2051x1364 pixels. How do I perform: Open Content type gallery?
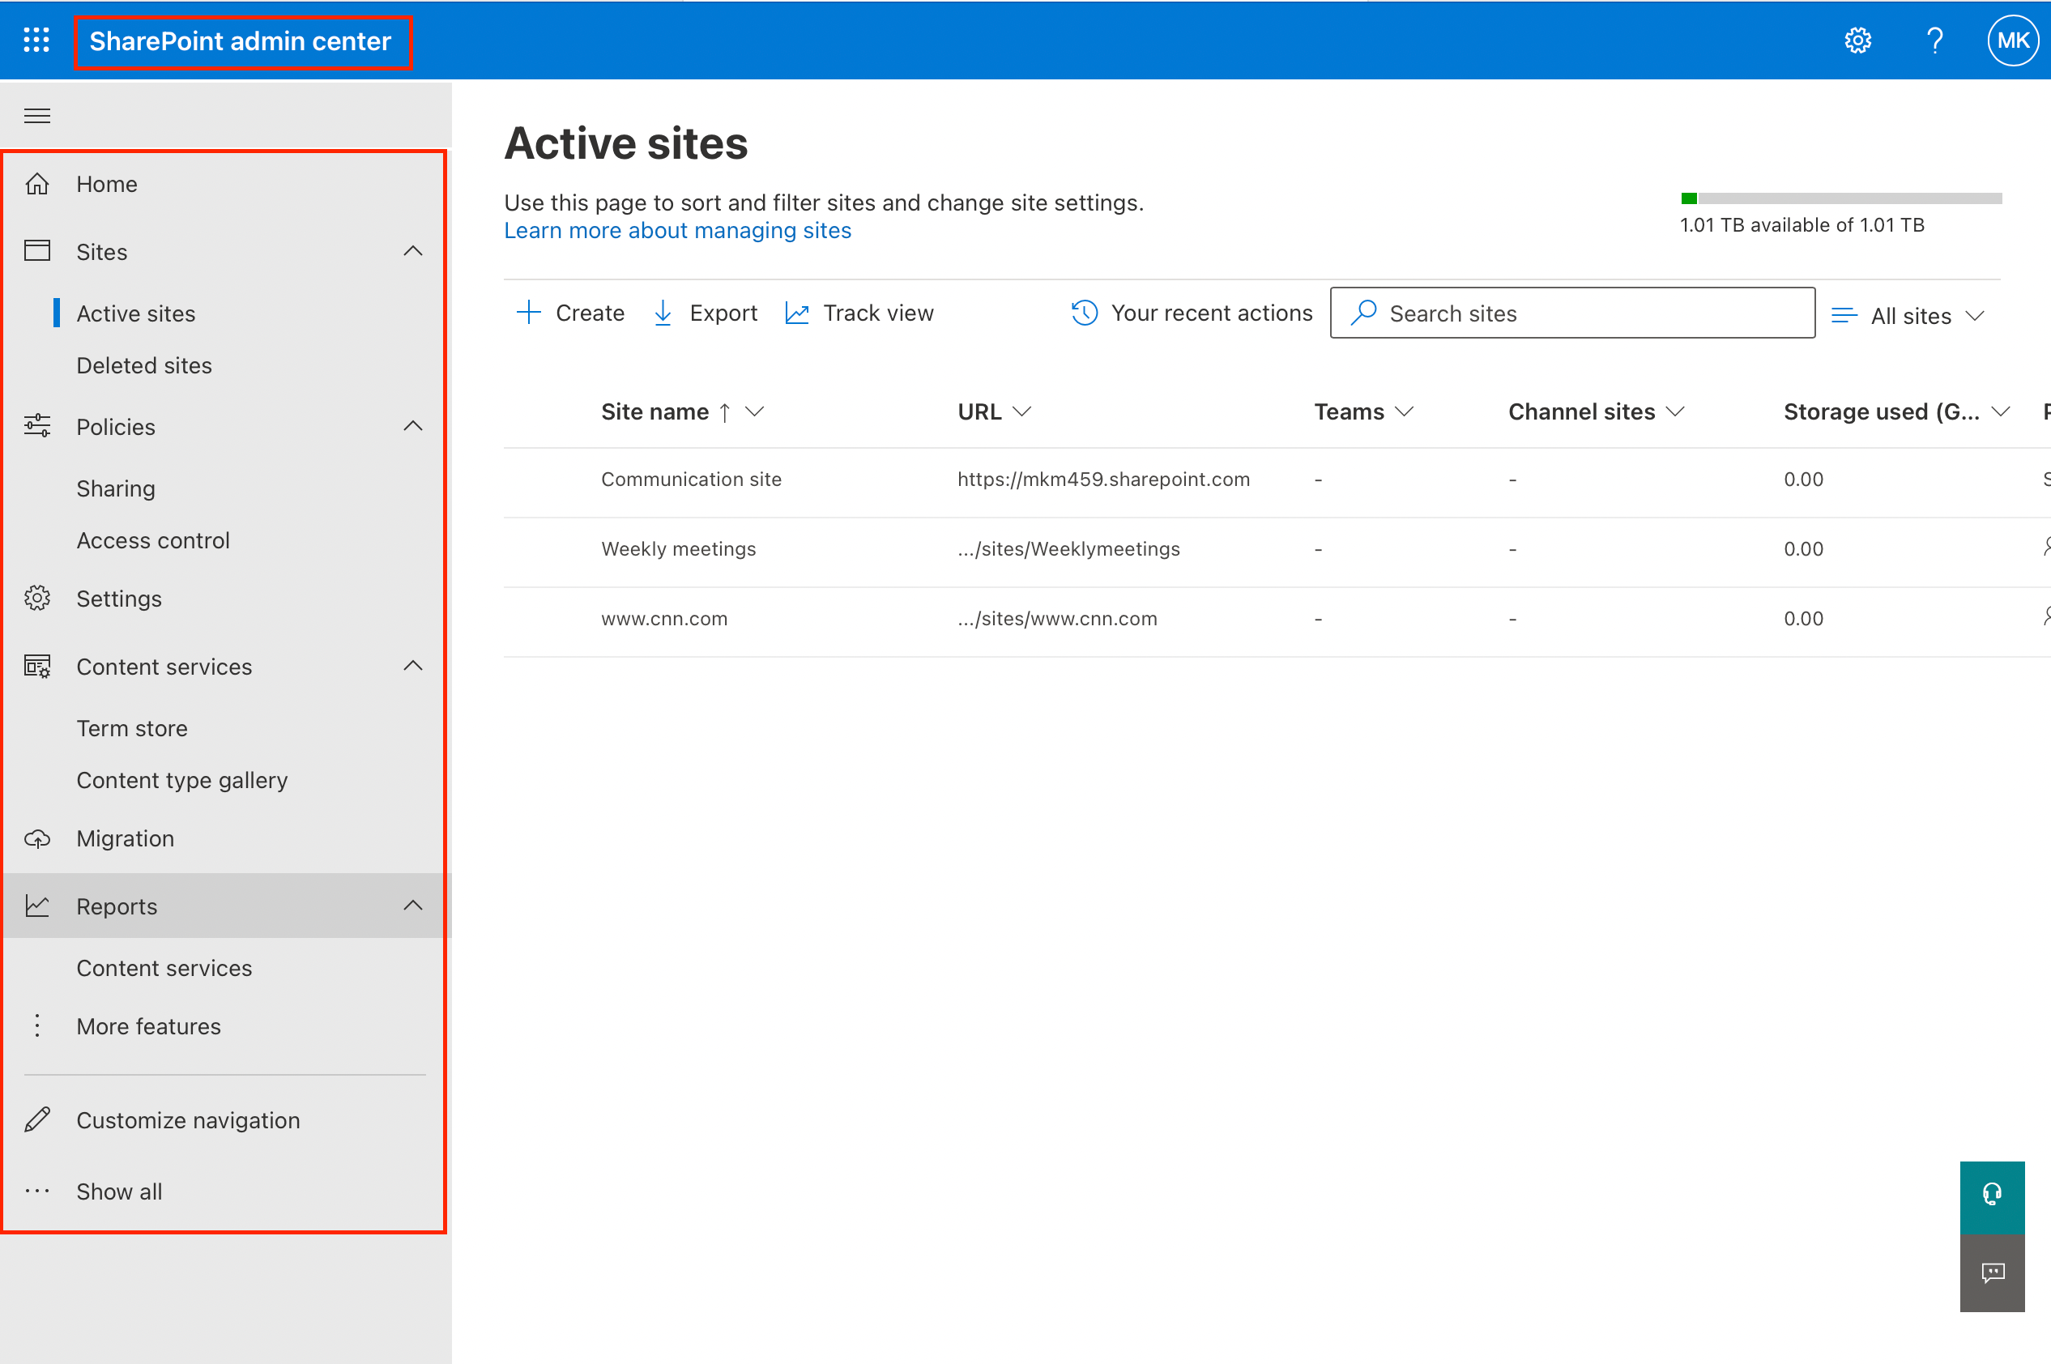[x=181, y=780]
